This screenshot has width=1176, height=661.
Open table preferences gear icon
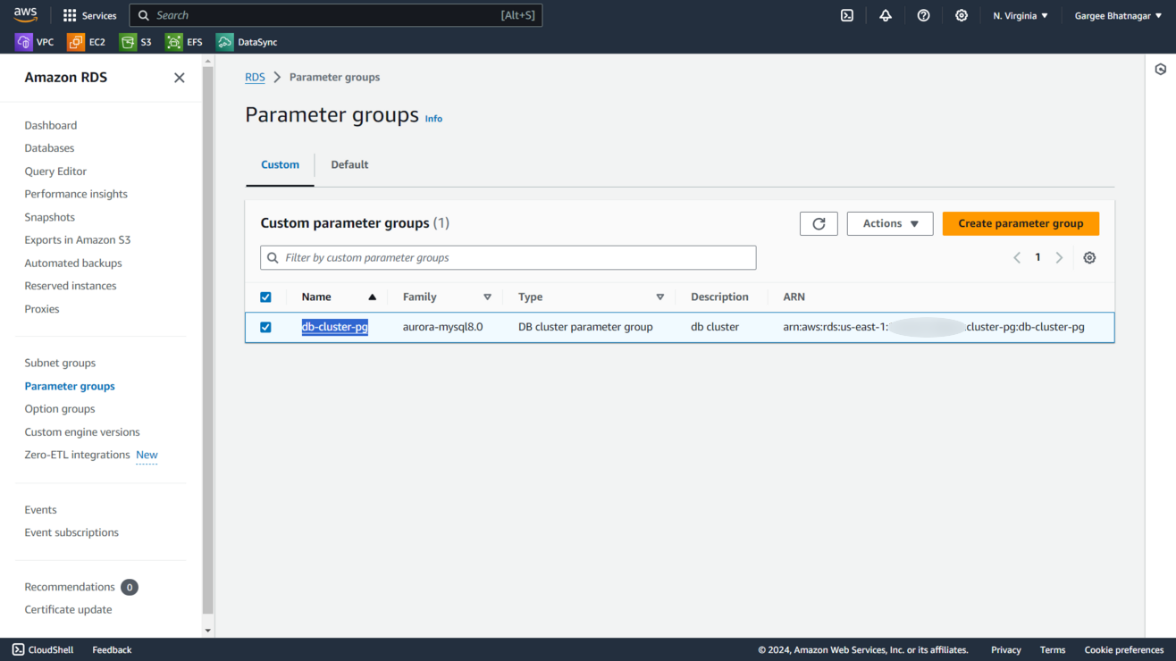[x=1089, y=257]
